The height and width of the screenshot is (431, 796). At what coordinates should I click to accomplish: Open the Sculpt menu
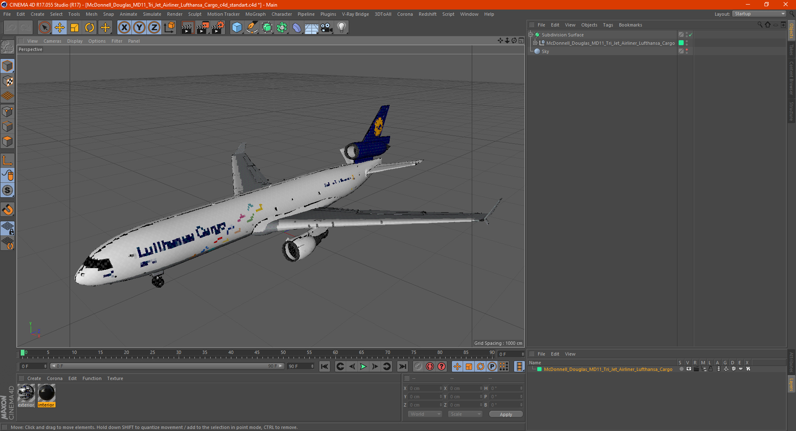pos(194,14)
